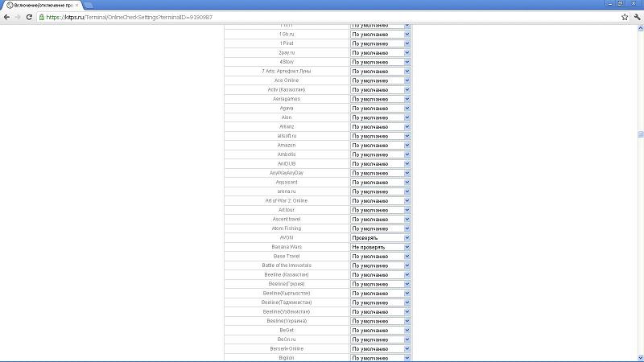Click the 'Atom Fishing' row label
The width and height of the screenshot is (644, 362).
pos(287,228)
